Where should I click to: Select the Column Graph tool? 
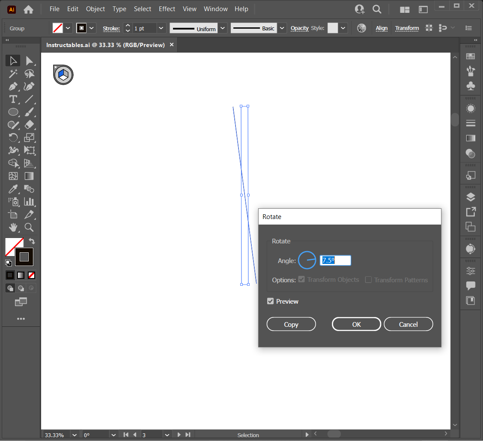point(29,201)
